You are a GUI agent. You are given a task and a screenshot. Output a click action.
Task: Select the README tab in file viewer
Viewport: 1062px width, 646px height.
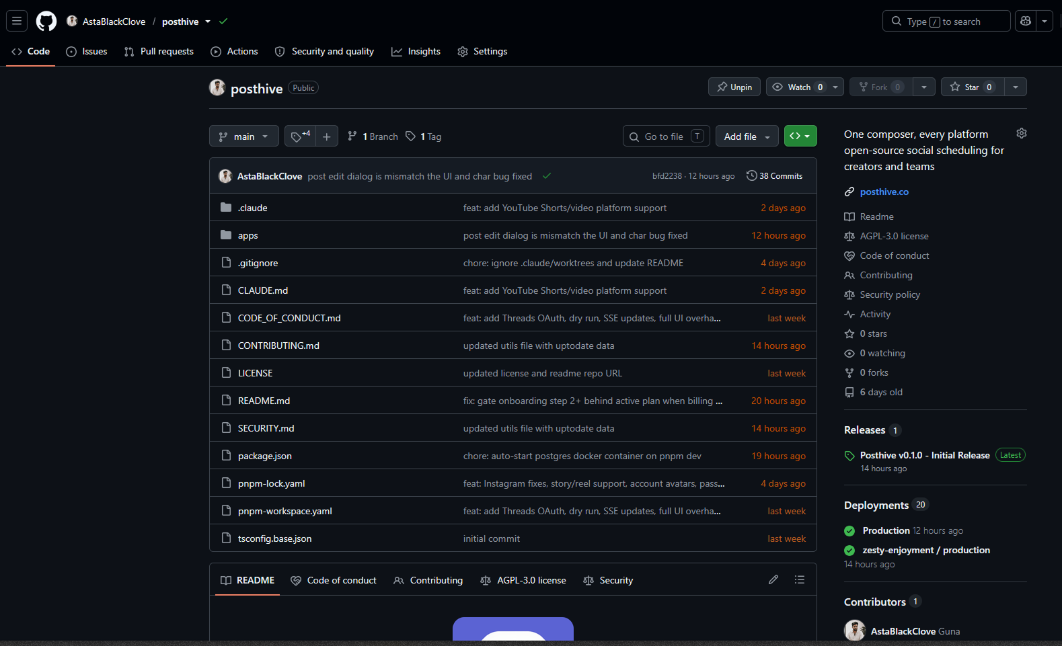(x=248, y=580)
